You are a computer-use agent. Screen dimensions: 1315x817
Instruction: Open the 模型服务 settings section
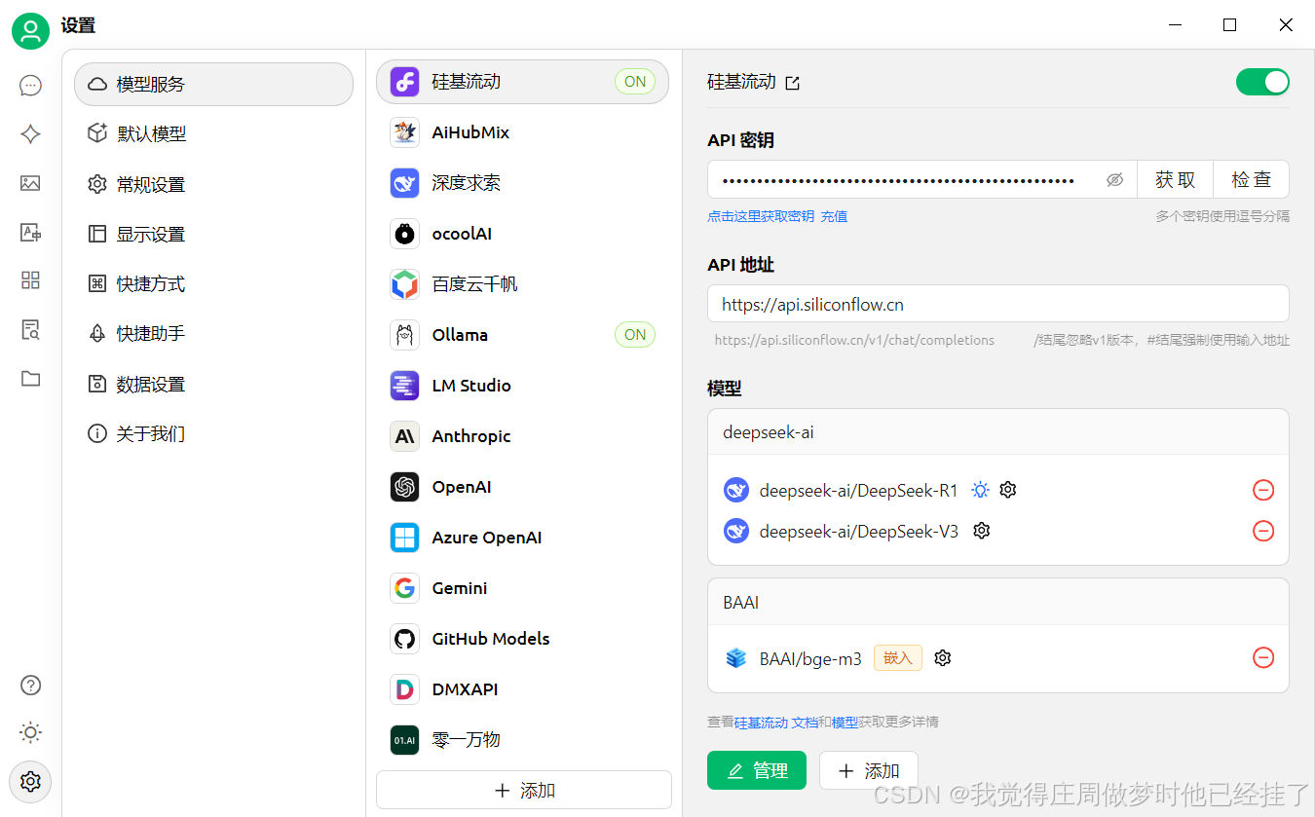coord(213,84)
